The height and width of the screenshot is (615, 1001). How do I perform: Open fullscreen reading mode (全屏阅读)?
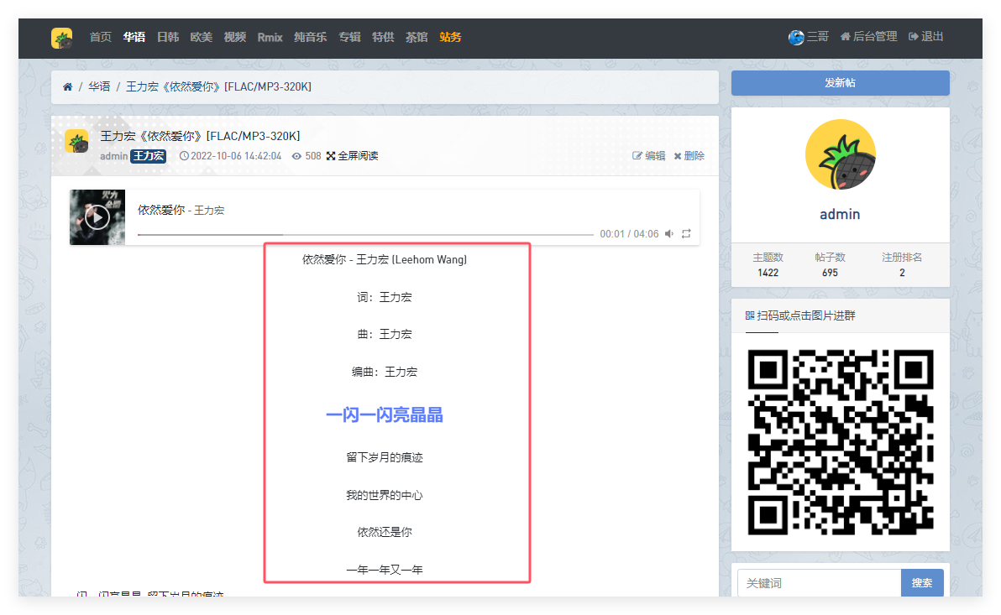click(353, 156)
